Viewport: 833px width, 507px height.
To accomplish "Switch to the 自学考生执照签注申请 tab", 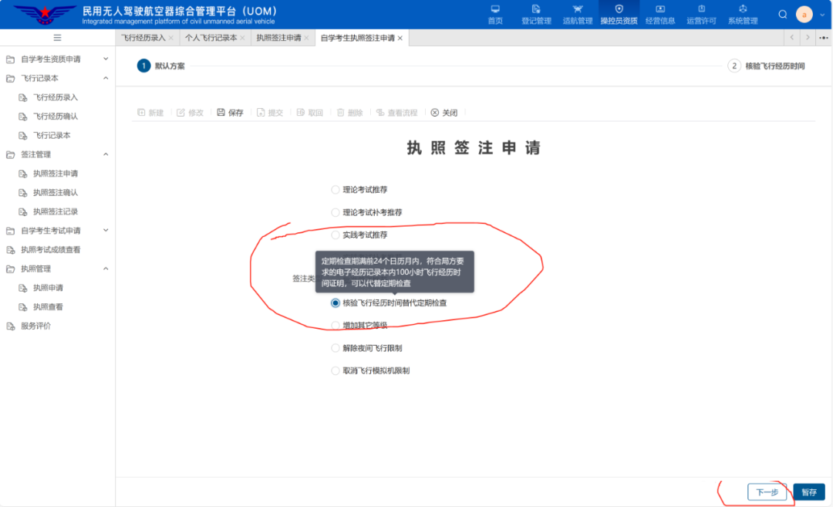I will pyautogui.click(x=358, y=39).
